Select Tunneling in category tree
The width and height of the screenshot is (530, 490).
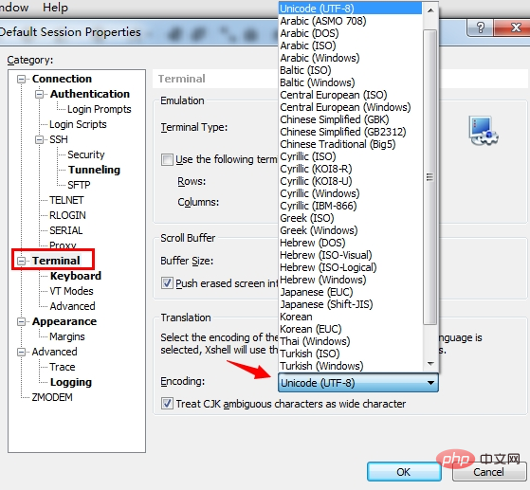pos(94,170)
